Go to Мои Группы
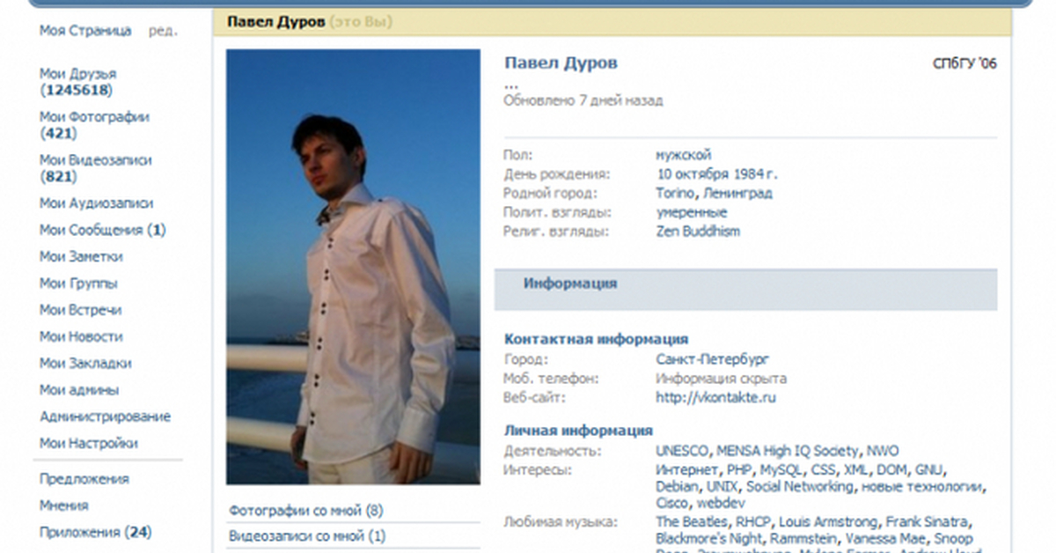Viewport: 1056px width, 553px height. 78,284
